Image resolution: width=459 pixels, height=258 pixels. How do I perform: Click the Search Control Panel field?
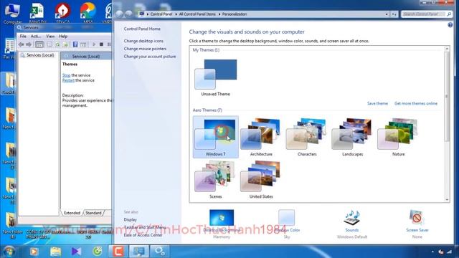(x=426, y=14)
